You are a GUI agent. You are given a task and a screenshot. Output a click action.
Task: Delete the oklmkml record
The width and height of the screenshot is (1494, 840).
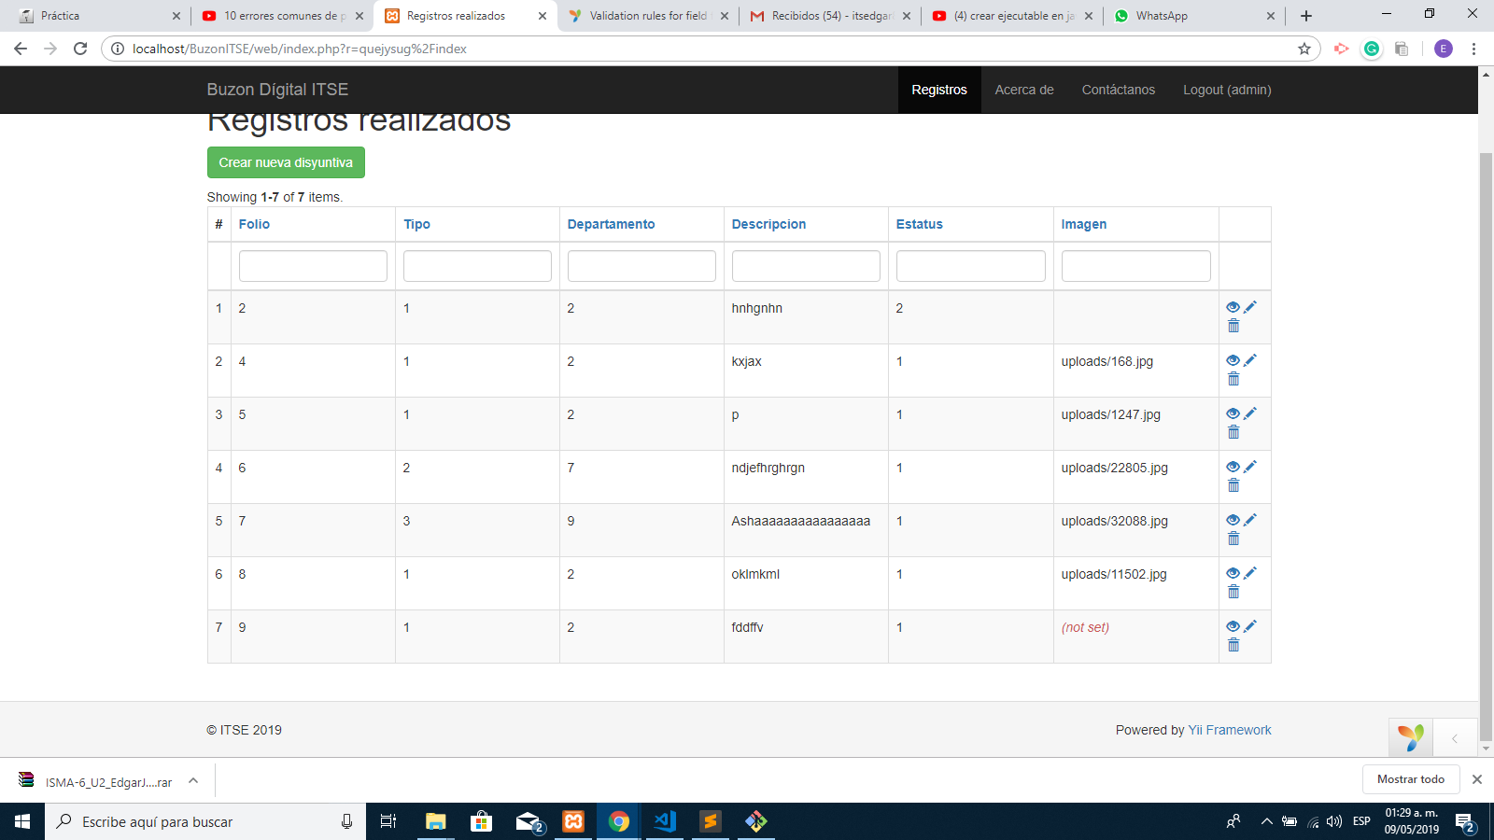point(1233,592)
